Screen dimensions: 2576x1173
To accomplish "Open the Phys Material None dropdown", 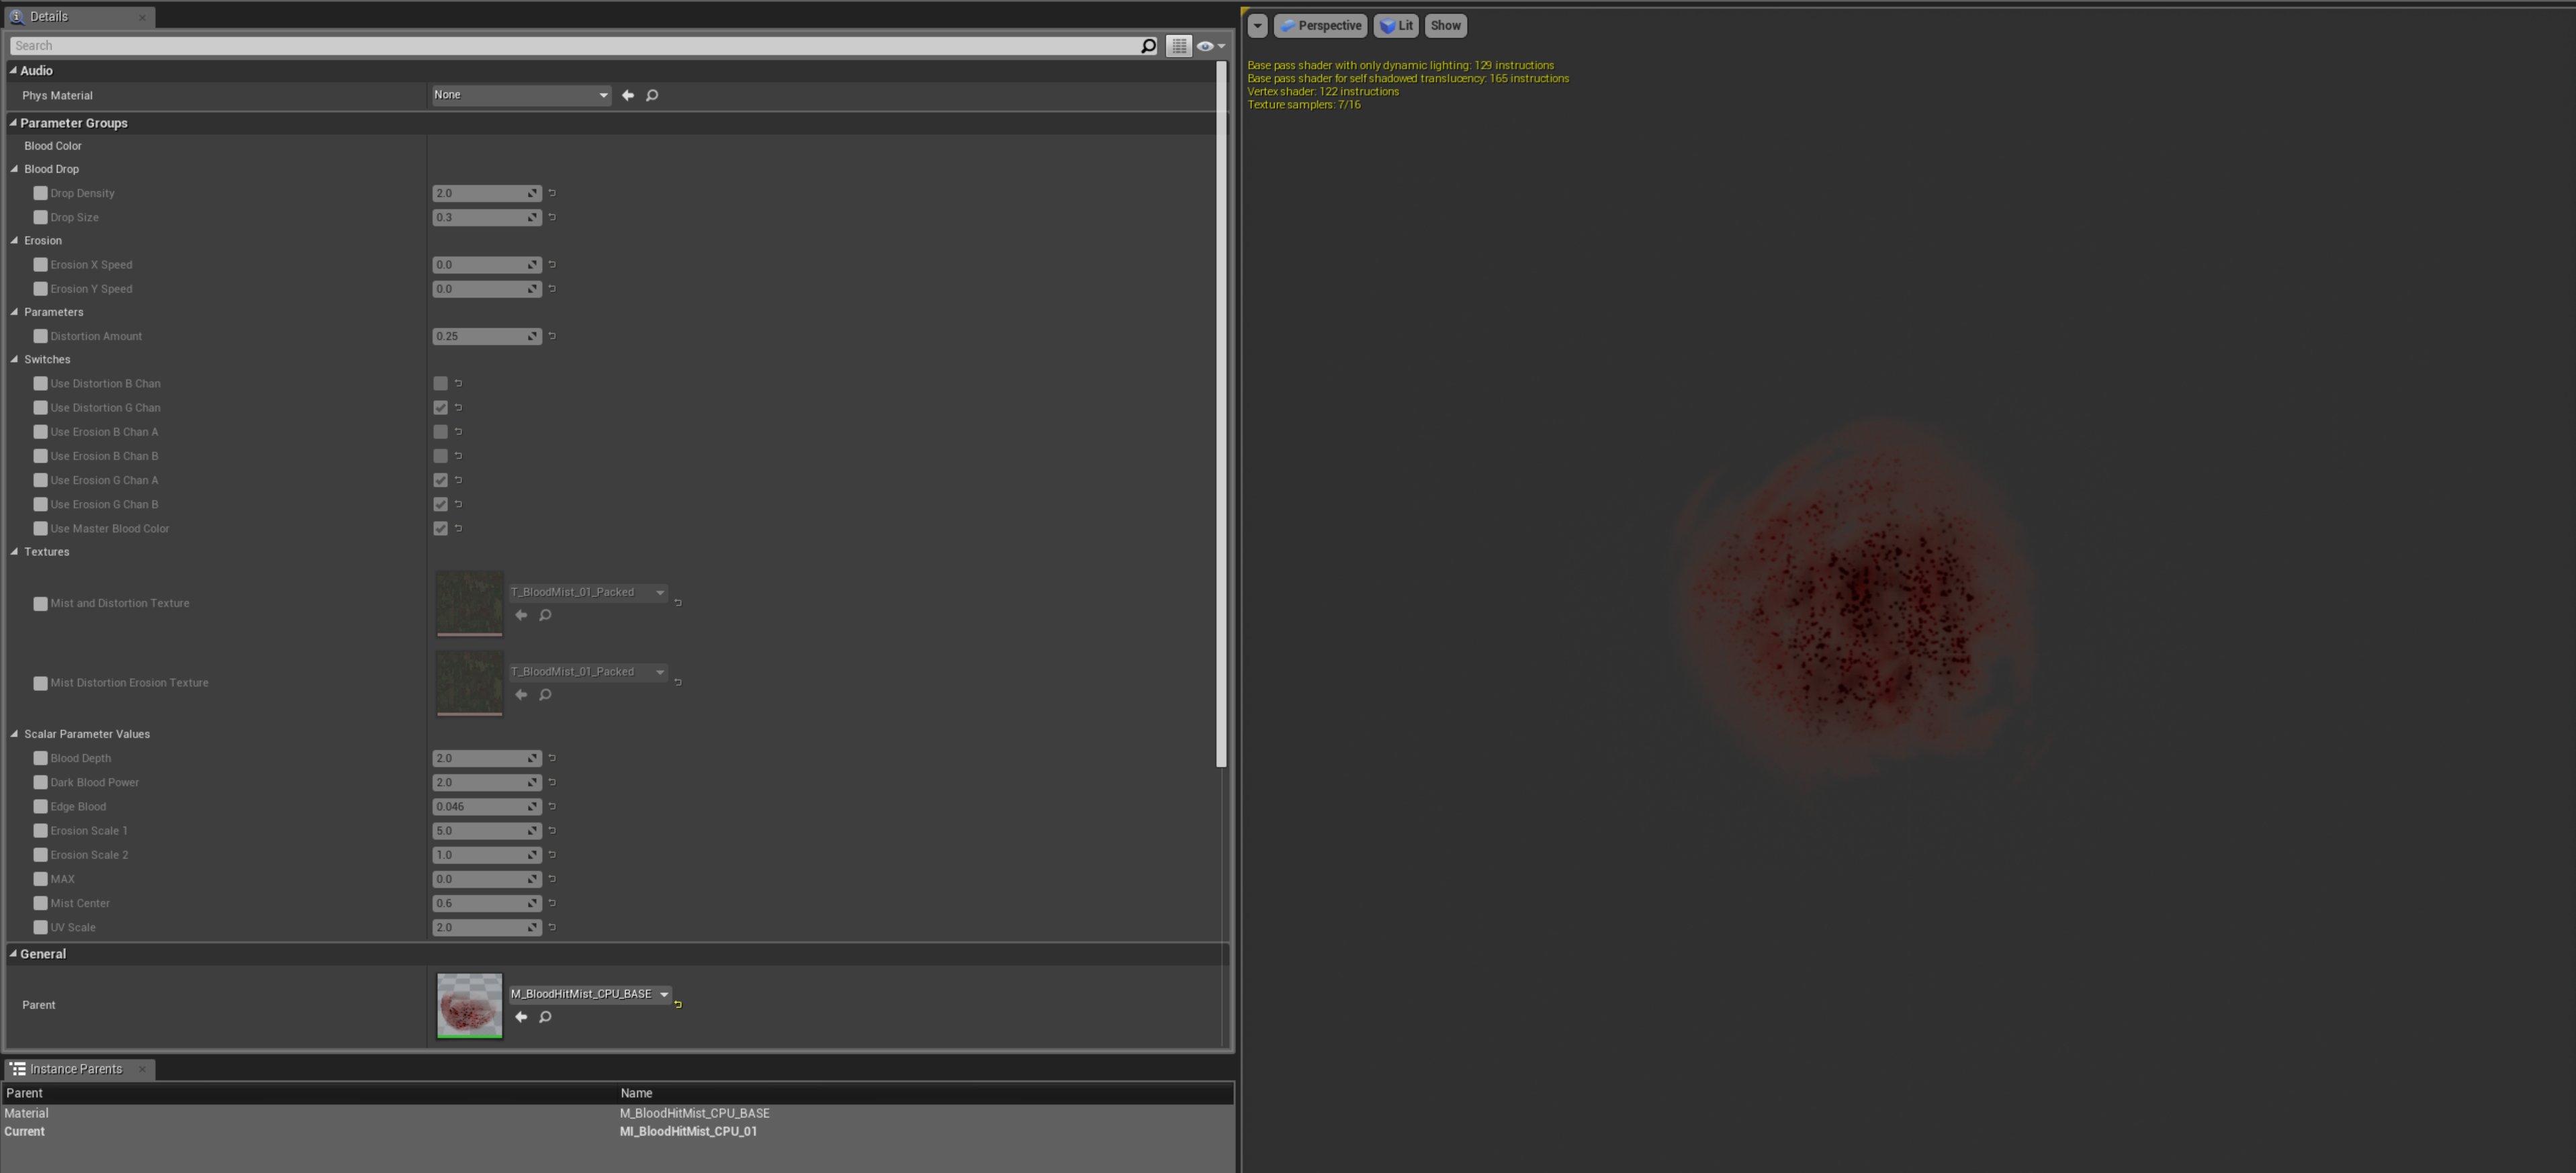I will (520, 95).
